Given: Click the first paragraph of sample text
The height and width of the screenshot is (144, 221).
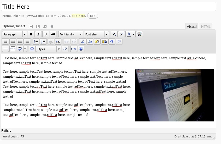Looking at the screenshot, I should click(x=104, y=61).
